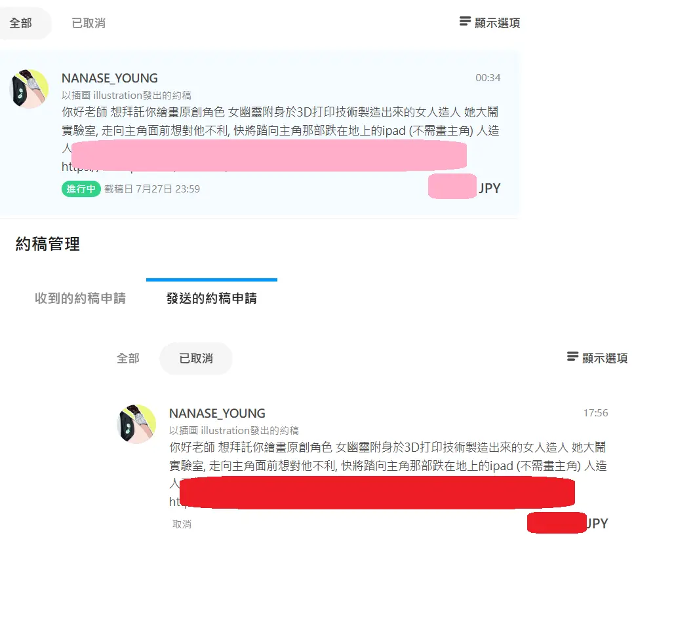
Task: Select the top 已取消 filter
Action: (89, 23)
